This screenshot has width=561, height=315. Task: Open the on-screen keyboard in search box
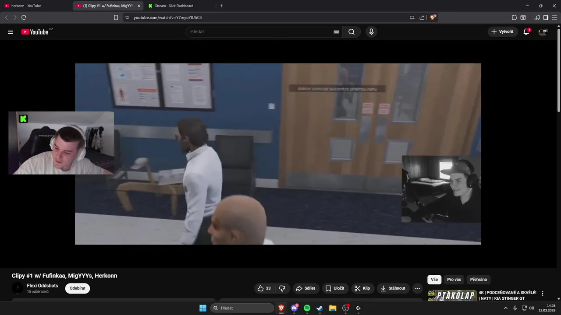336,32
